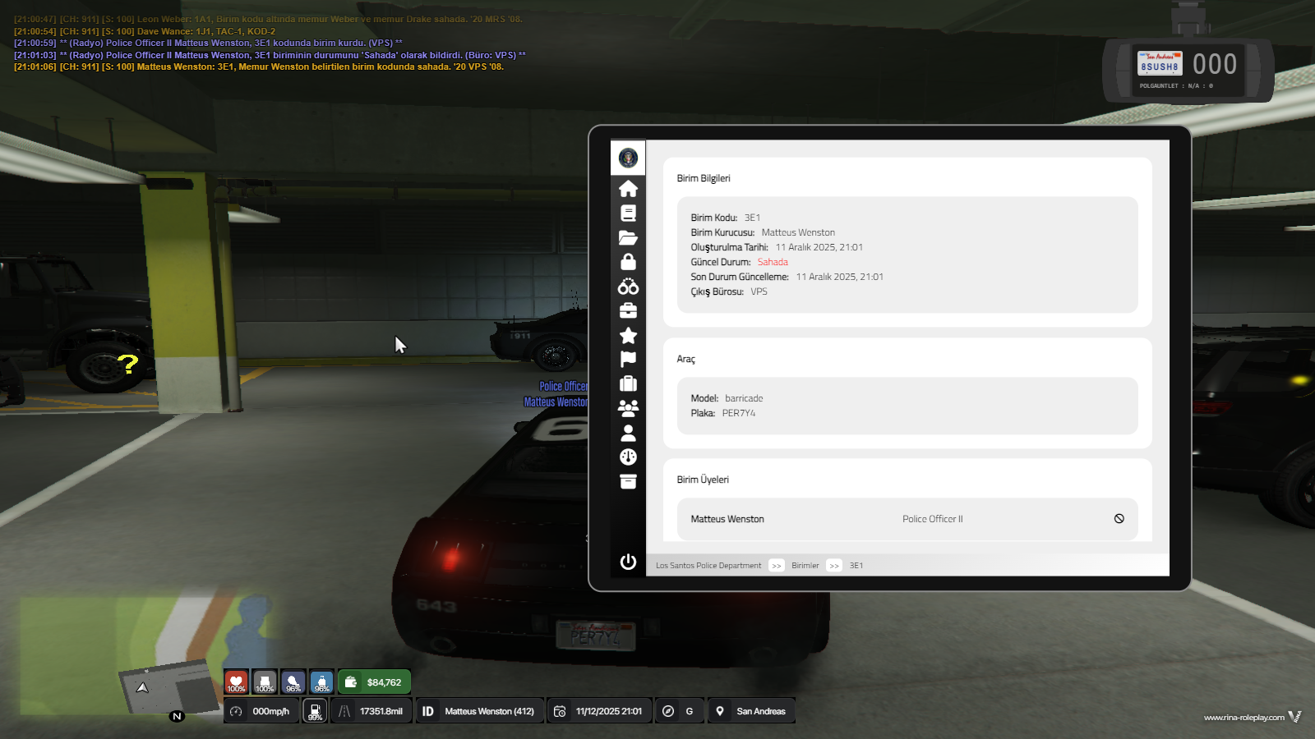Click the armor indicator showing 100%
This screenshot has height=739, width=1315.
coord(265,682)
